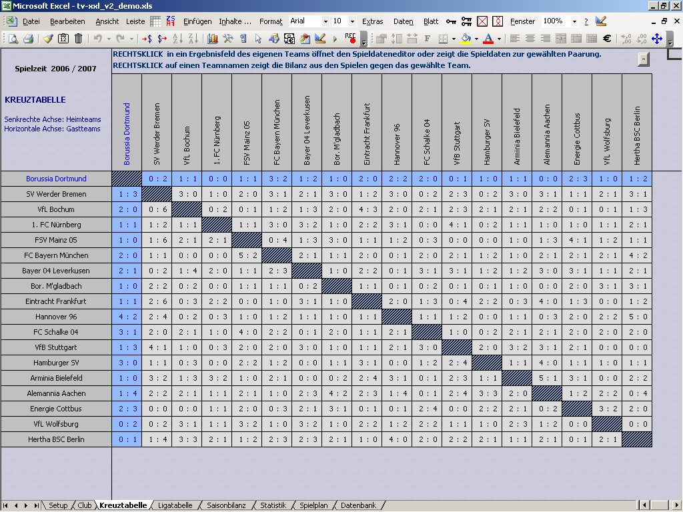Click the dollar with red arrow right icon
683x512 pixels.
tap(163, 39)
